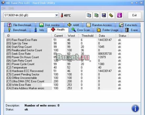This screenshot has width=145, height=115.
Task: Open the File menu
Action: pos(4,8)
